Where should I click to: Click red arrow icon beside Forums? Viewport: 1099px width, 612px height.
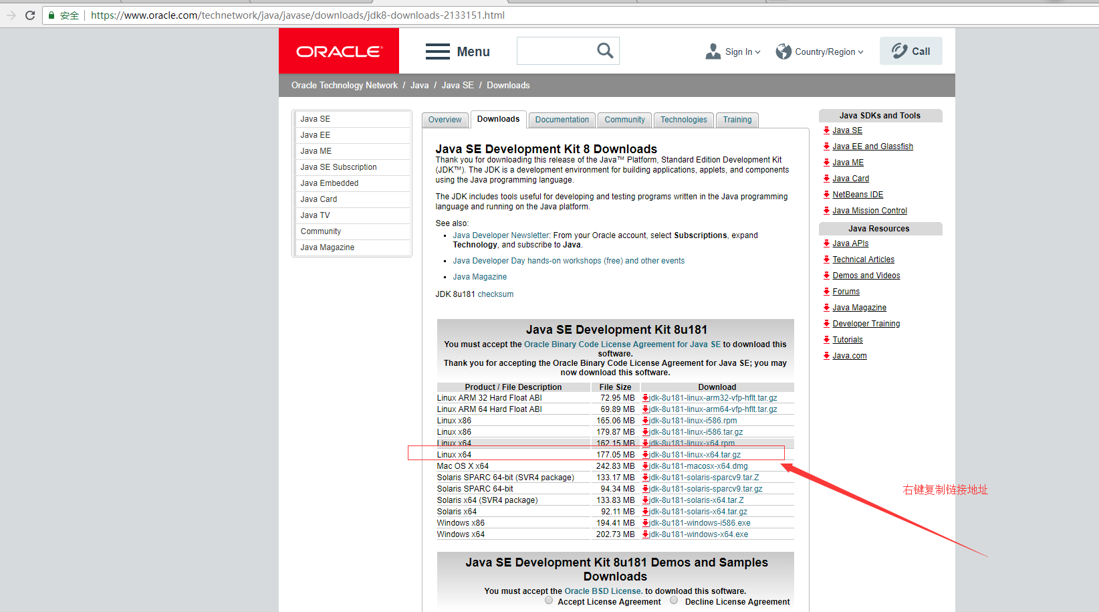point(827,292)
